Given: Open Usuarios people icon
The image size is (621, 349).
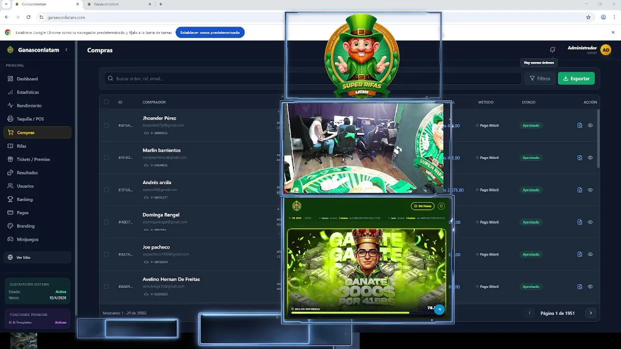Looking at the screenshot, I should (11, 186).
